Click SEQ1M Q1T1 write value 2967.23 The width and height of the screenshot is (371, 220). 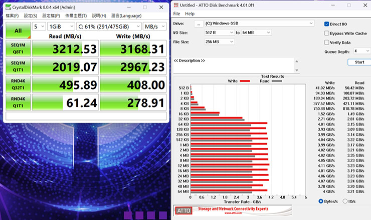point(133,66)
